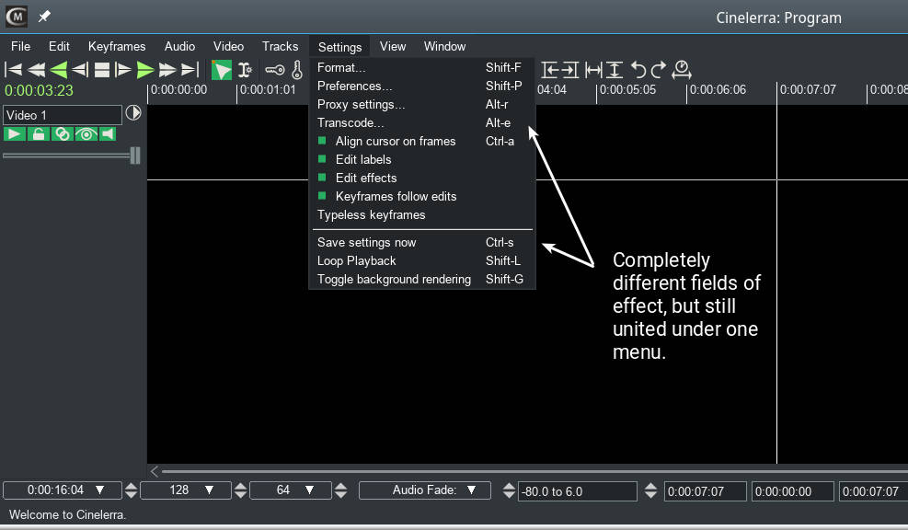Open the Audio Fade automation dropdown
This screenshot has height=530, width=908.
pyautogui.click(x=424, y=490)
